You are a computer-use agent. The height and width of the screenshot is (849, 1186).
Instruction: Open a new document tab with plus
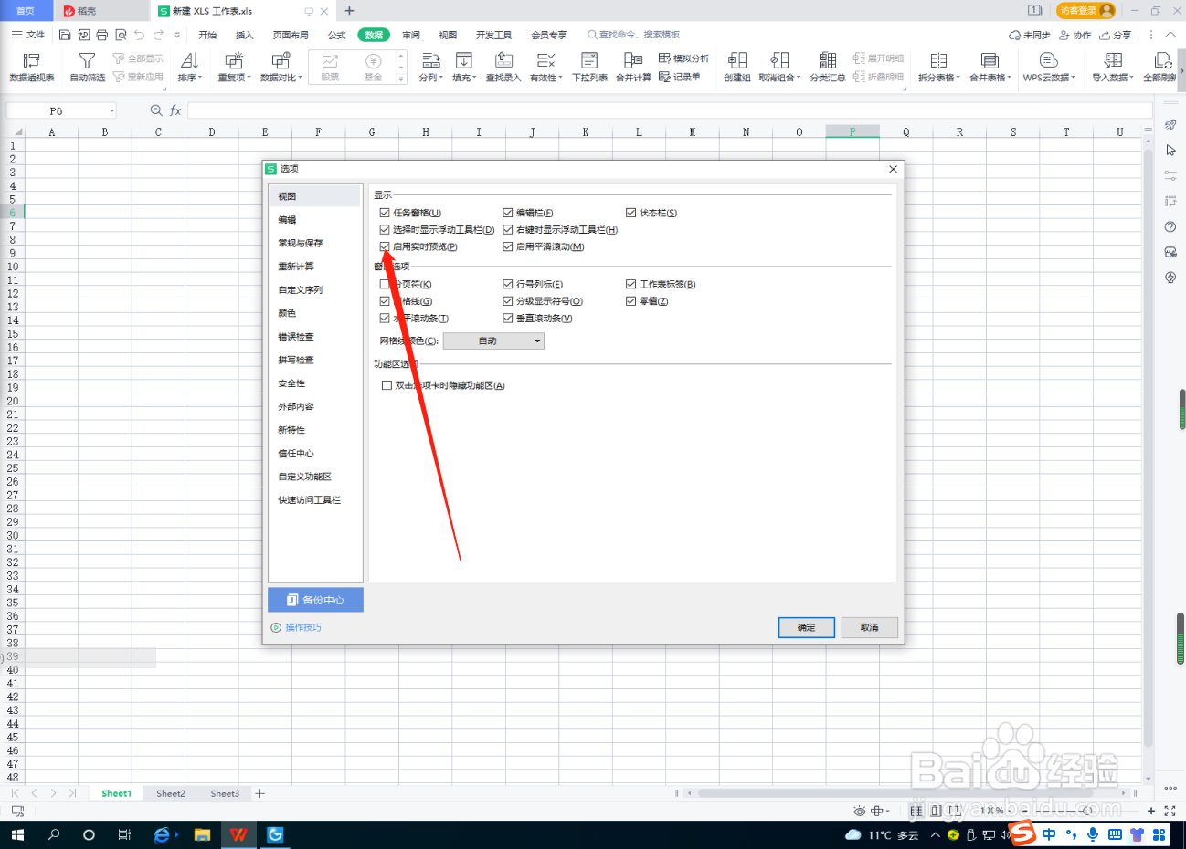click(x=349, y=11)
